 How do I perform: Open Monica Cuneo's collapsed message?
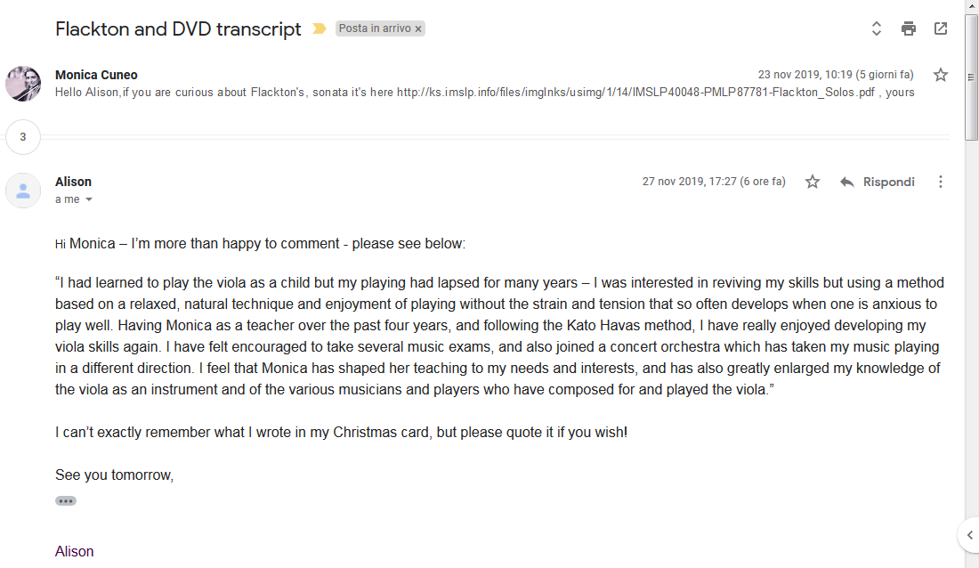[484, 83]
